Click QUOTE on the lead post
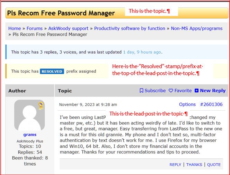 point(214,165)
